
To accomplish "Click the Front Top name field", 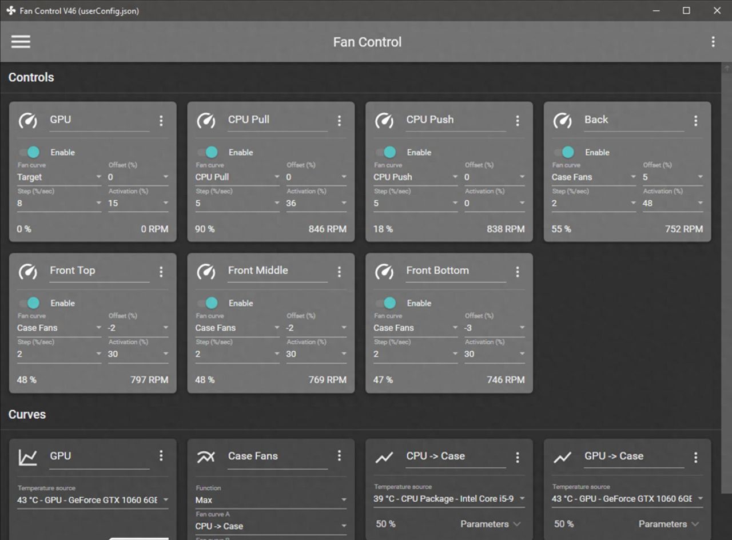I will tap(99, 271).
